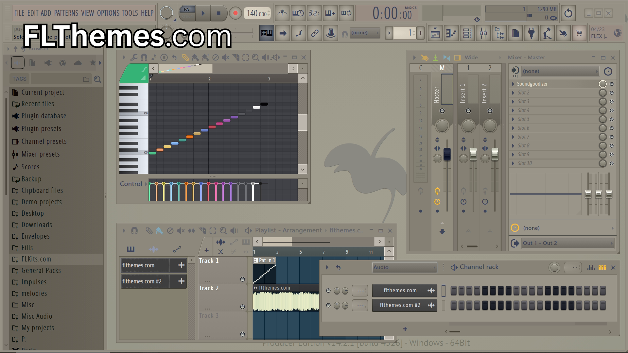Open the Channel rack options menu arrow
The height and width of the screenshot is (353, 628).
(327, 267)
